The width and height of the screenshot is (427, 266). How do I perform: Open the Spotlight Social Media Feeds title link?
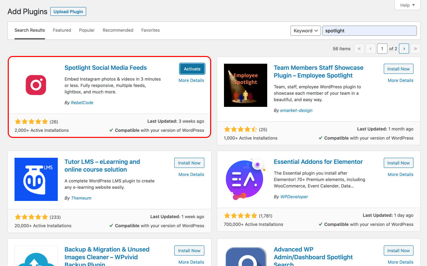point(105,68)
